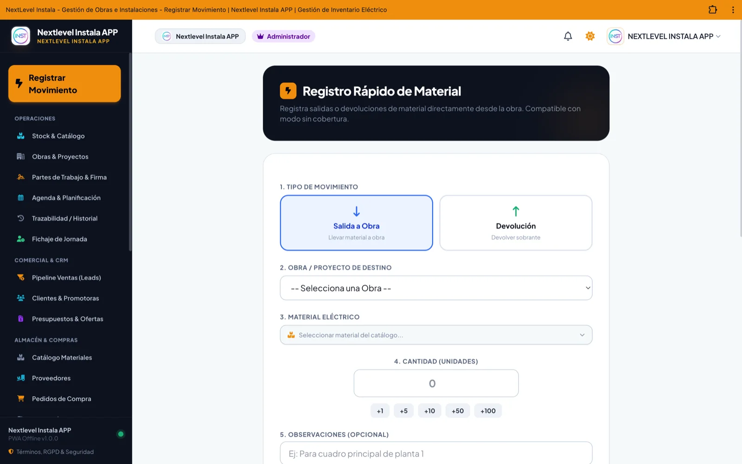This screenshot has width=742, height=464.
Task: Click the Partes de Trabajo signature icon
Action: 21,177
